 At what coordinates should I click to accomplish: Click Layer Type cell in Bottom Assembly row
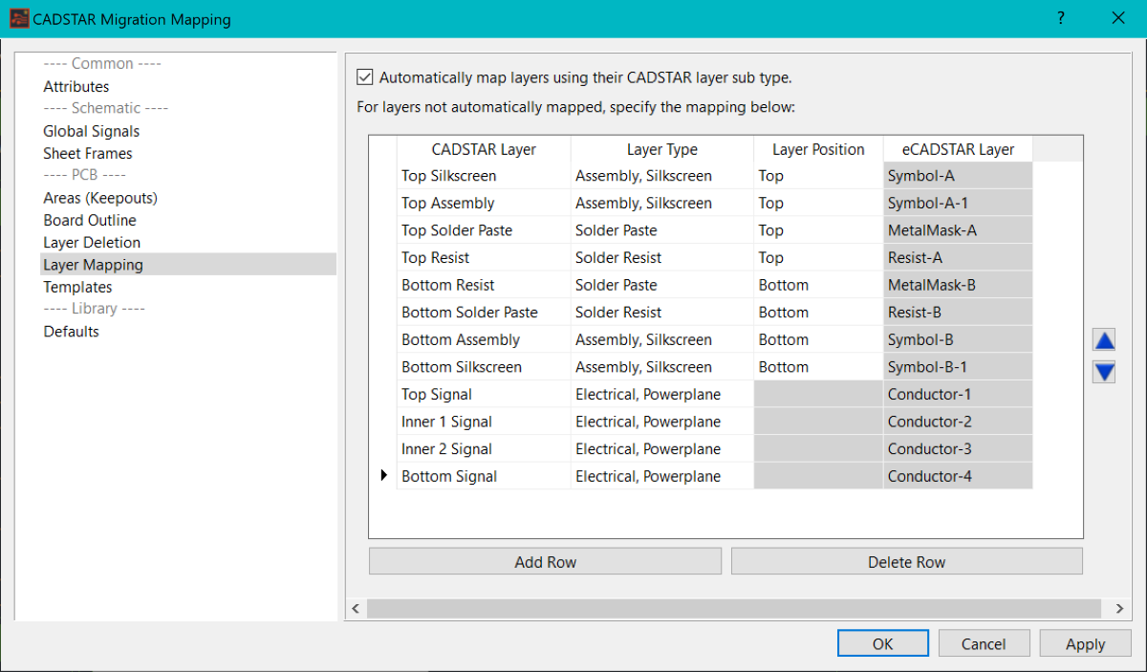click(662, 339)
